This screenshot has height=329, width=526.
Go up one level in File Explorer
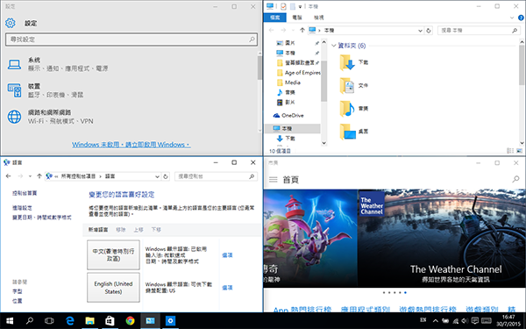[x=302, y=30]
